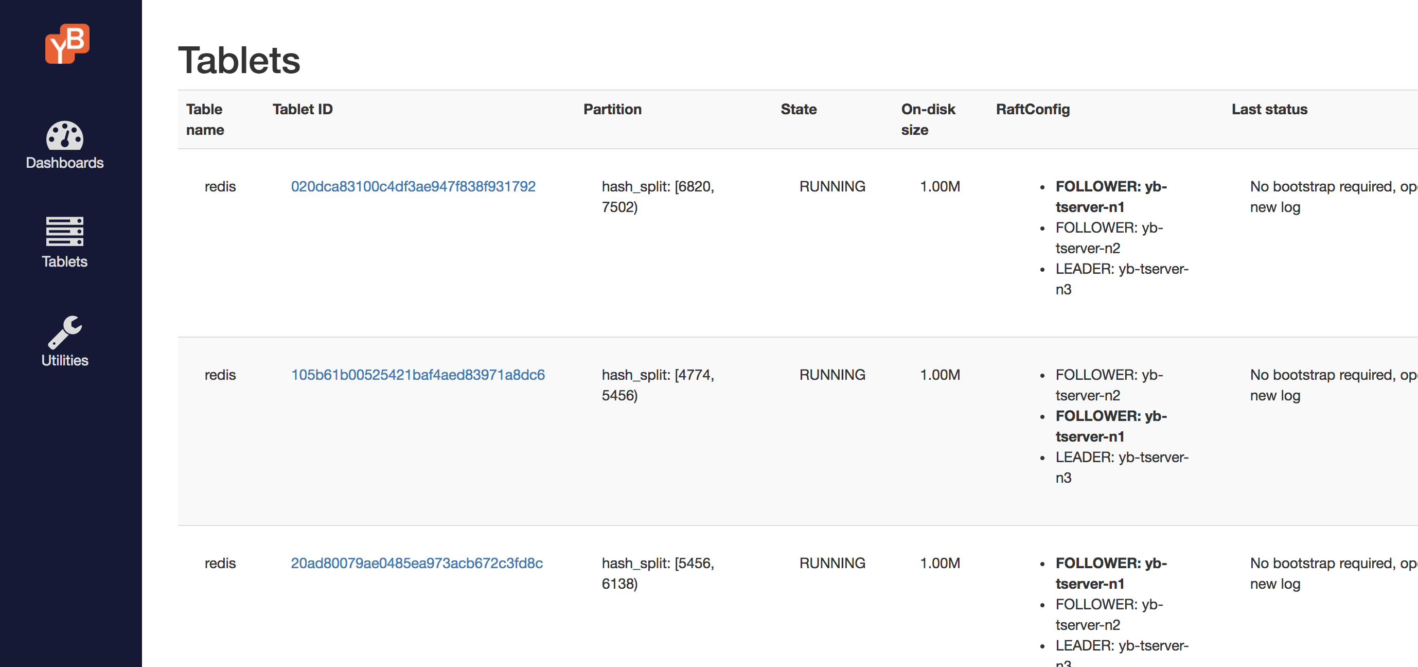1418x667 pixels.
Task: Click LEADER yb-tserver-n3 in 105b61 row
Action: coord(1122,468)
